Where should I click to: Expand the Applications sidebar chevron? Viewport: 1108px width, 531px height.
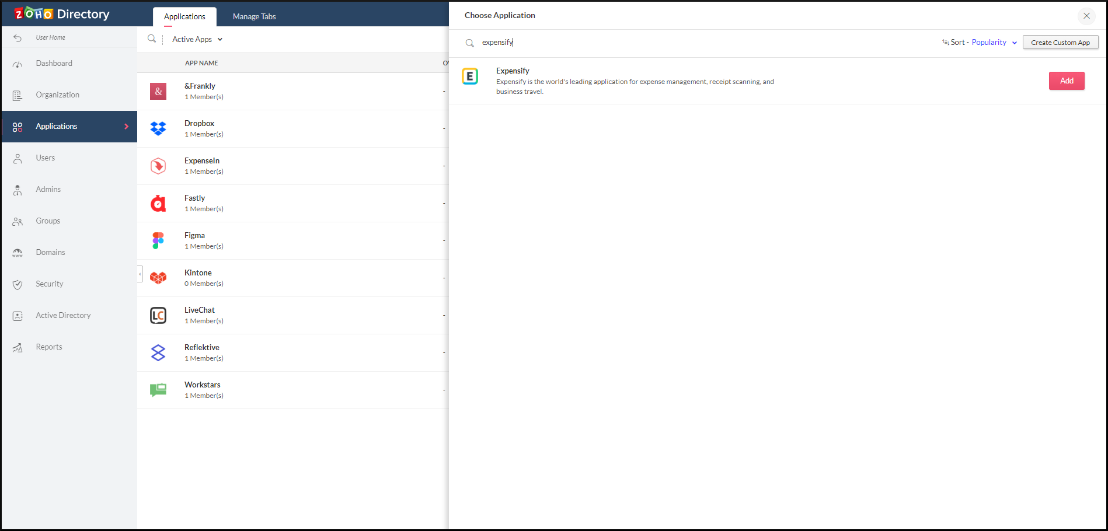point(126,126)
